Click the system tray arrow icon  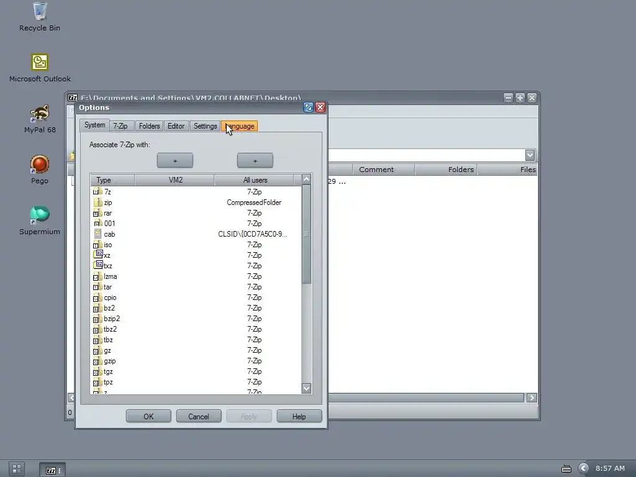coord(583,468)
